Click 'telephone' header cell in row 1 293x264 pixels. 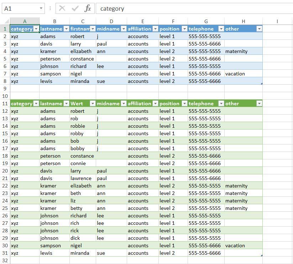point(206,29)
